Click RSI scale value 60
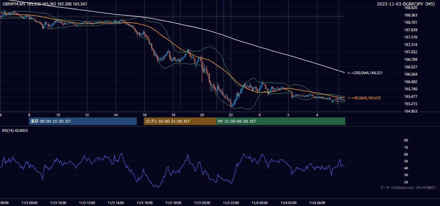Screen dimensions: 440x206 tap(406, 154)
